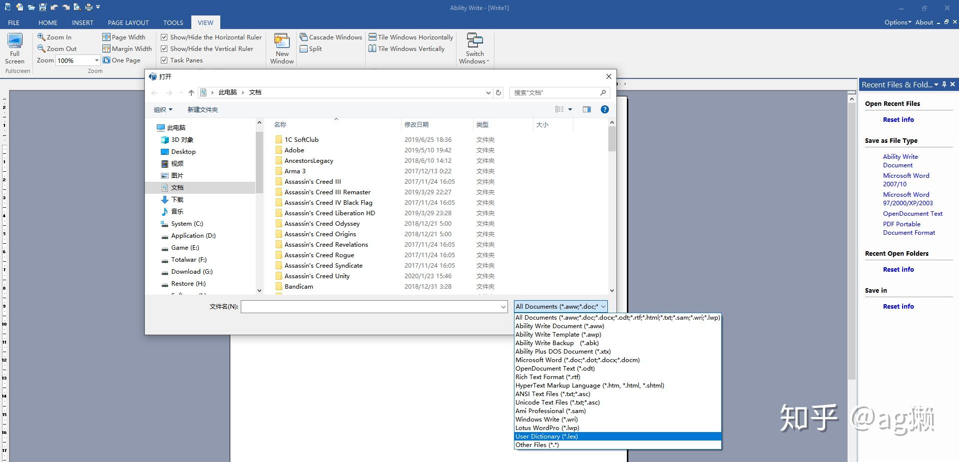959x462 pixels.
Task: Uncheck the Task Panes checkbox
Action: 164,60
